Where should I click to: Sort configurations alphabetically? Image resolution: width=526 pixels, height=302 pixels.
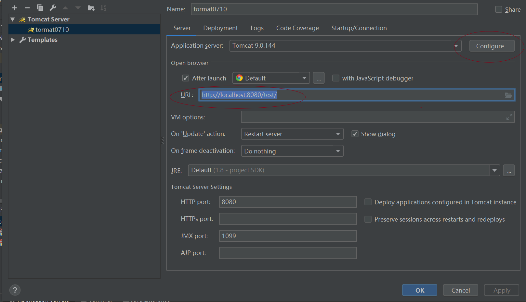[x=103, y=7]
